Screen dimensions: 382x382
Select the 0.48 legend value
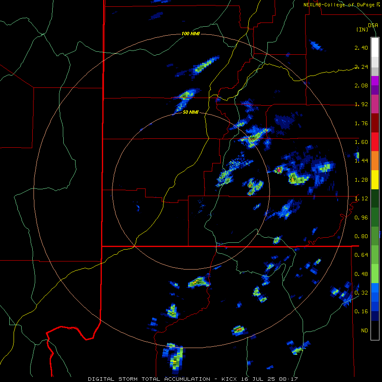[x=361, y=274]
